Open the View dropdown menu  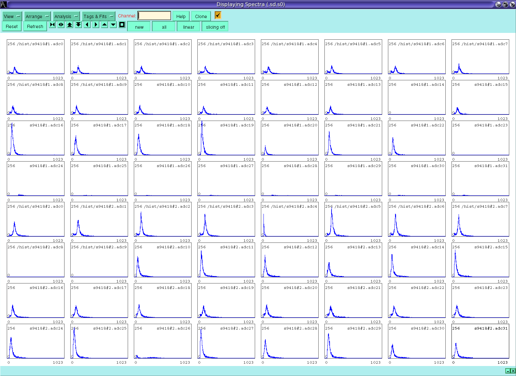point(12,16)
